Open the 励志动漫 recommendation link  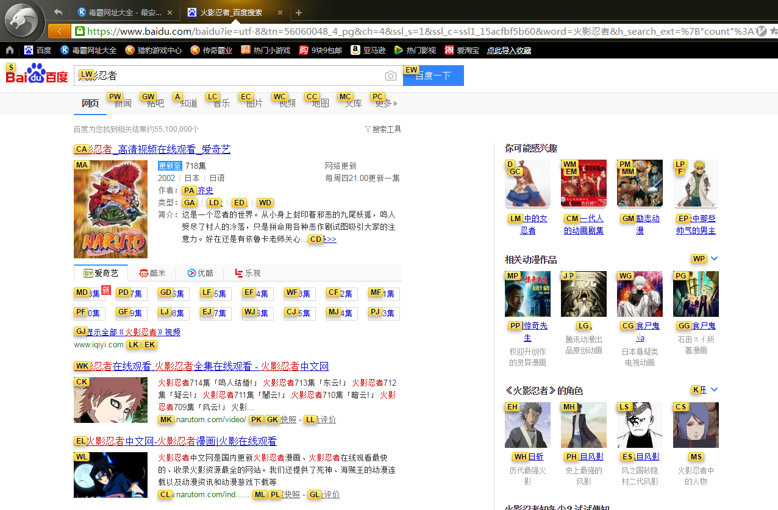[x=640, y=224]
